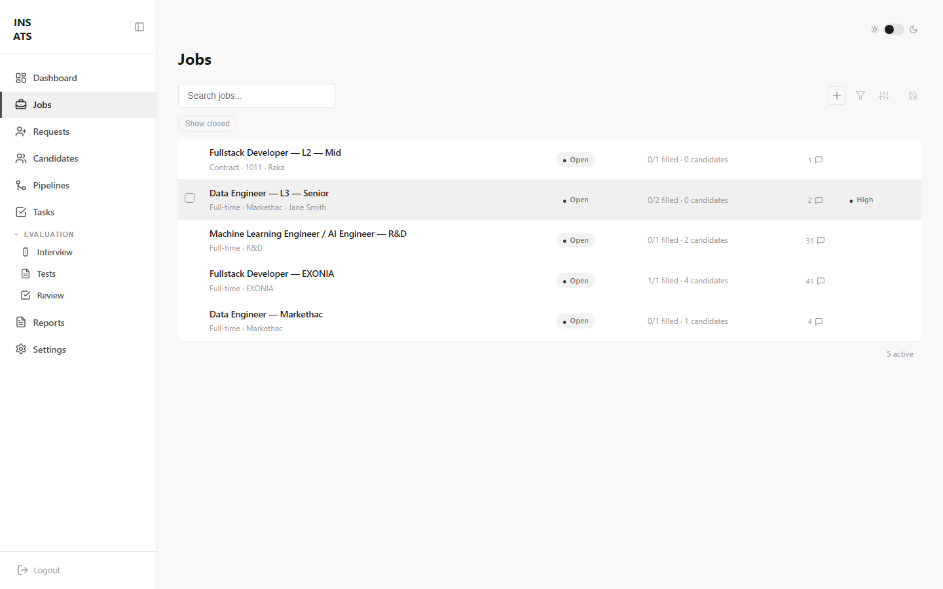Navigate to the Candidates page
This screenshot has height=589, width=943.
(x=79, y=158)
